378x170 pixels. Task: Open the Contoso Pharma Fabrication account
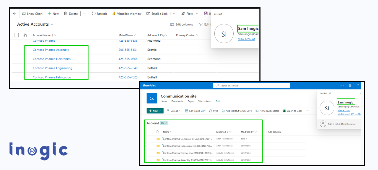pyautogui.click(x=52, y=77)
